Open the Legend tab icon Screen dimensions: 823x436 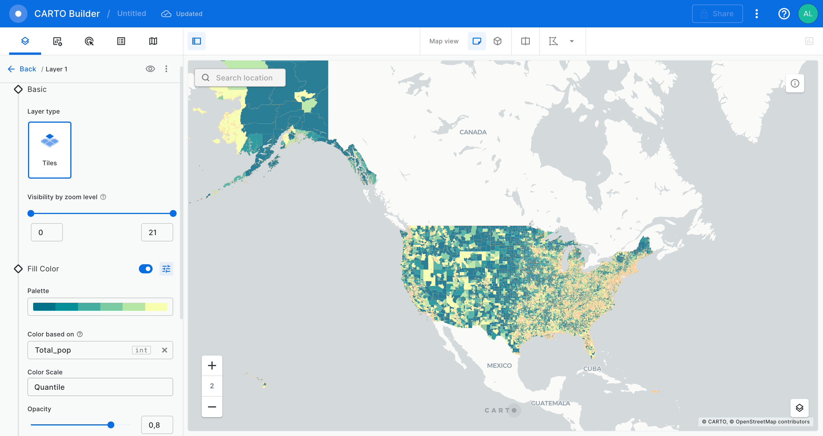[x=121, y=41]
